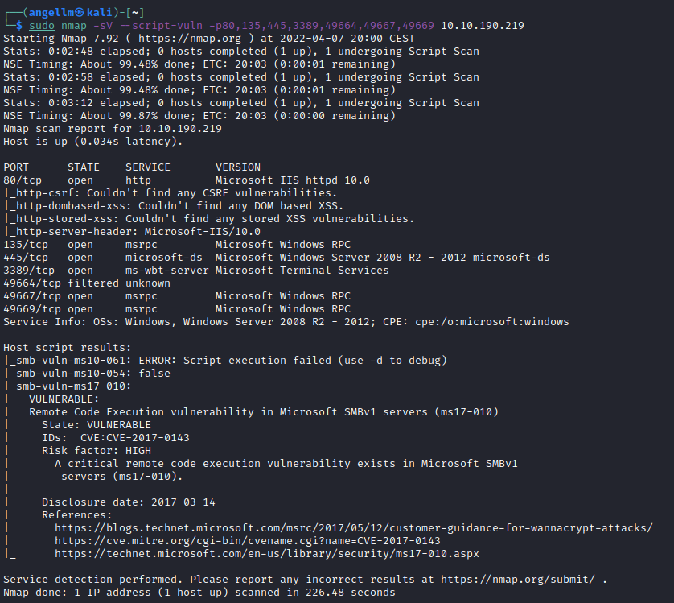Image resolution: width=674 pixels, height=603 pixels.
Task: Click the 3389/tcp ms-wbt-server line
Action: click(x=196, y=271)
